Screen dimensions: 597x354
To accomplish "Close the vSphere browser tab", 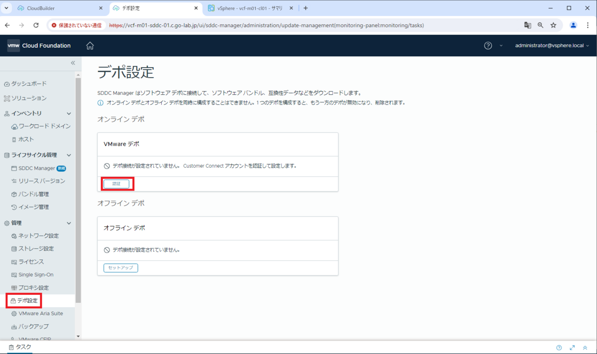I will [x=293, y=8].
